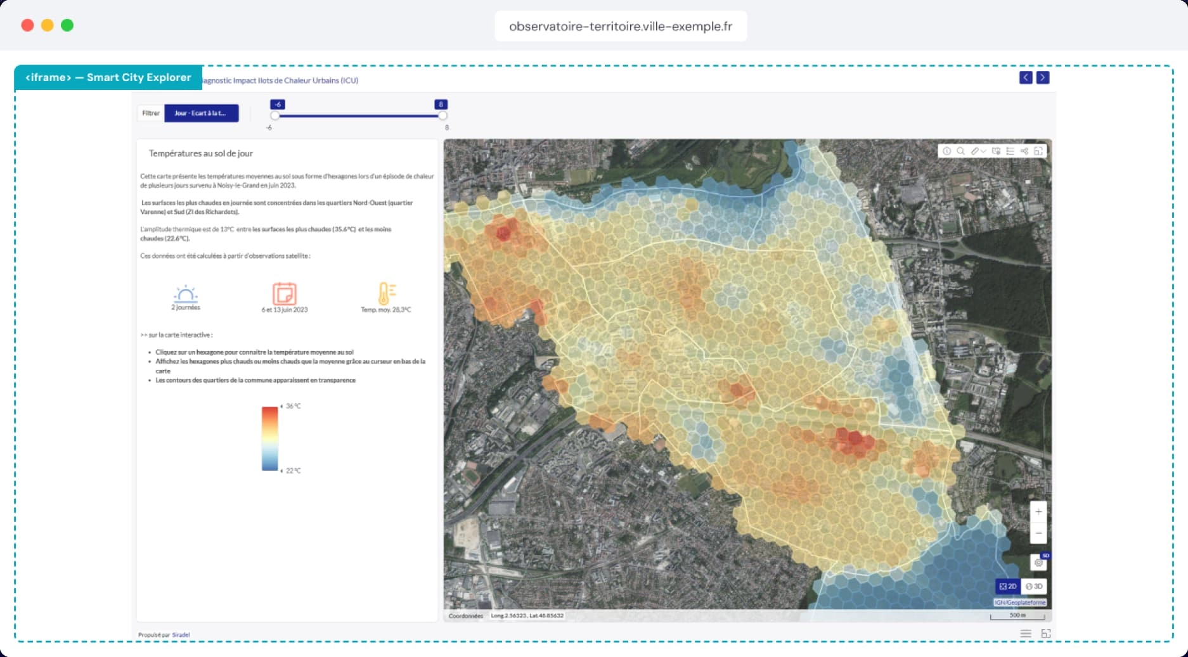Click the Filtrer button
The width and height of the screenshot is (1188, 657).
[x=151, y=113]
